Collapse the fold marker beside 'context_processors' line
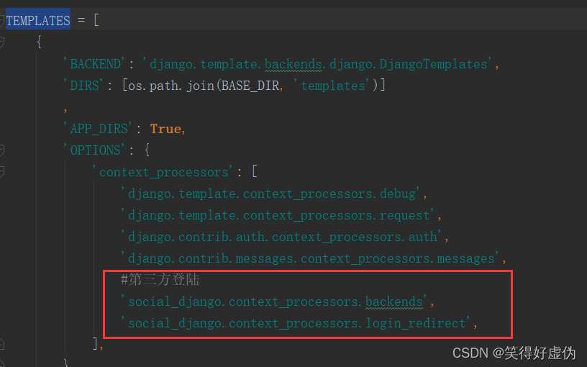587x367 pixels. [x=2, y=172]
